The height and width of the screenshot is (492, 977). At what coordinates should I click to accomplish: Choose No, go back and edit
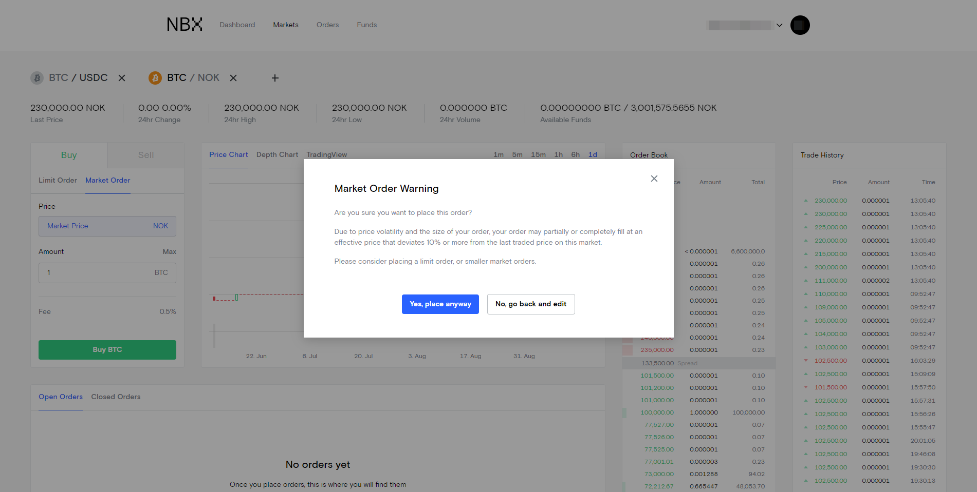click(x=530, y=304)
